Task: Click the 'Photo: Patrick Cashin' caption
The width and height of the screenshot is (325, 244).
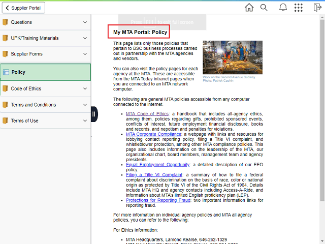Action: click(x=218, y=80)
